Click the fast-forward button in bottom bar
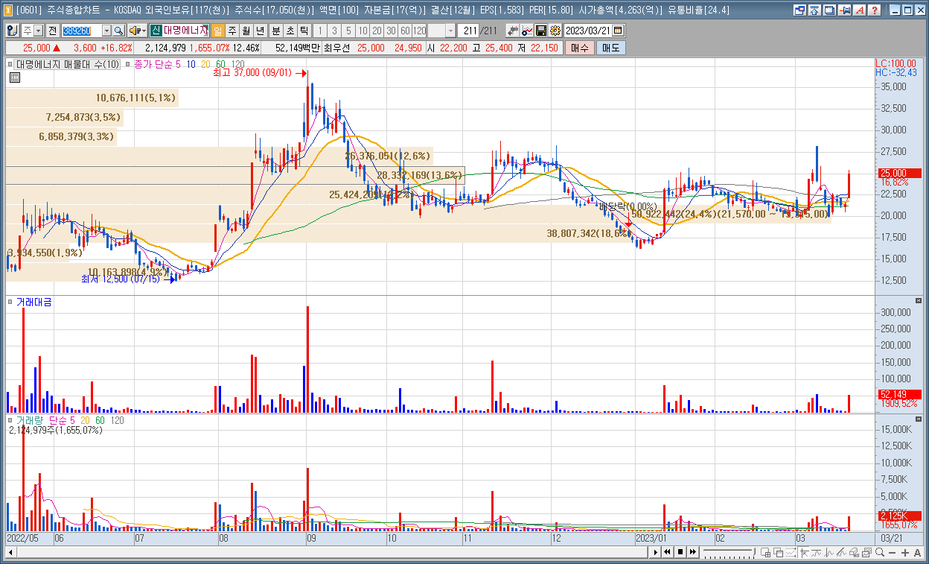929x564 pixels. [x=693, y=552]
